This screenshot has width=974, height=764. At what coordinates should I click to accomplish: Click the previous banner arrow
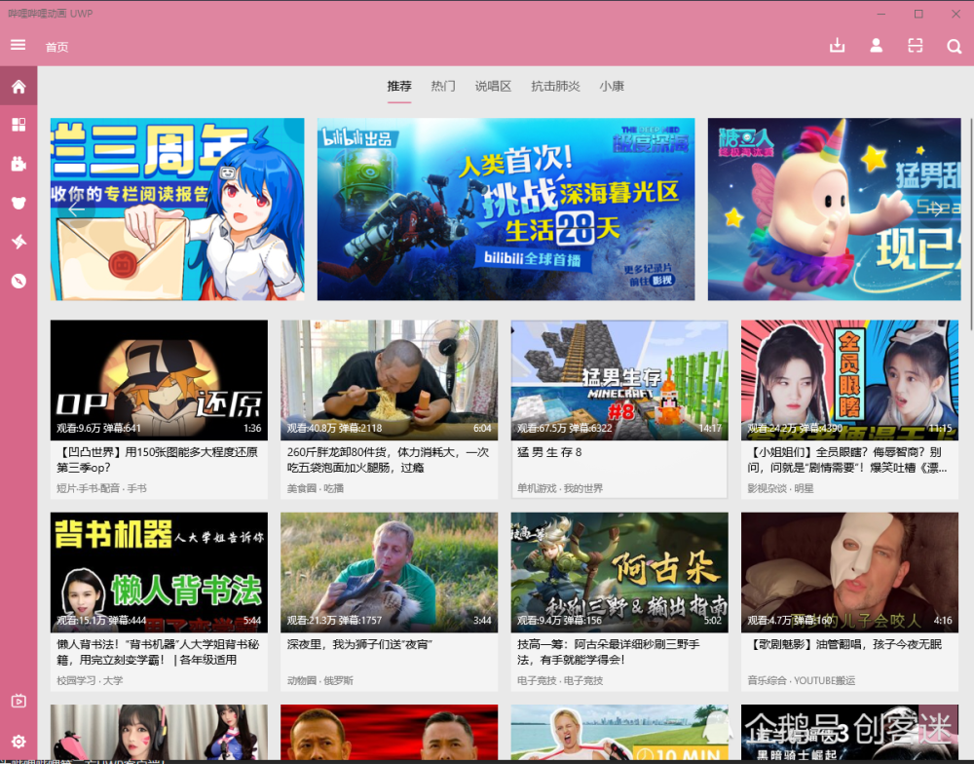click(76, 210)
